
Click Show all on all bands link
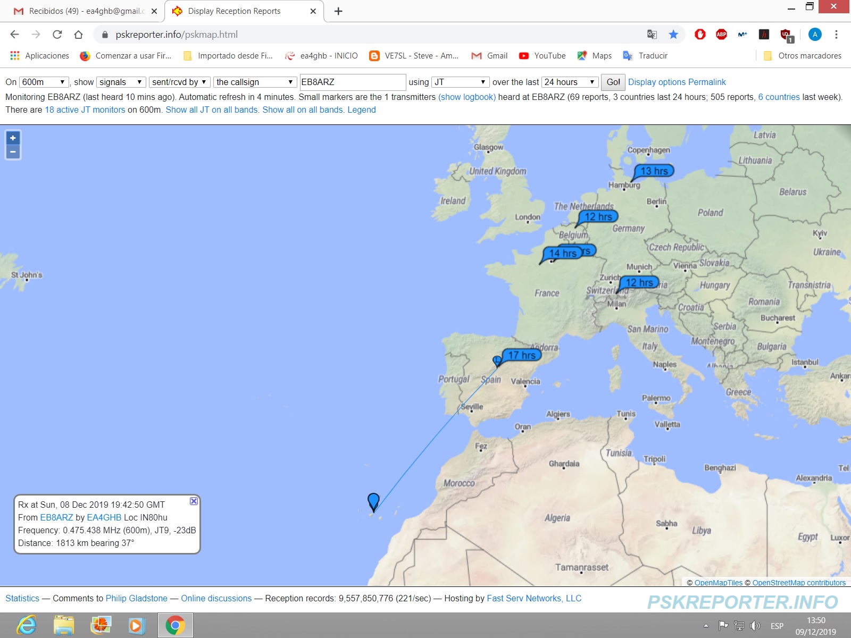(x=304, y=110)
